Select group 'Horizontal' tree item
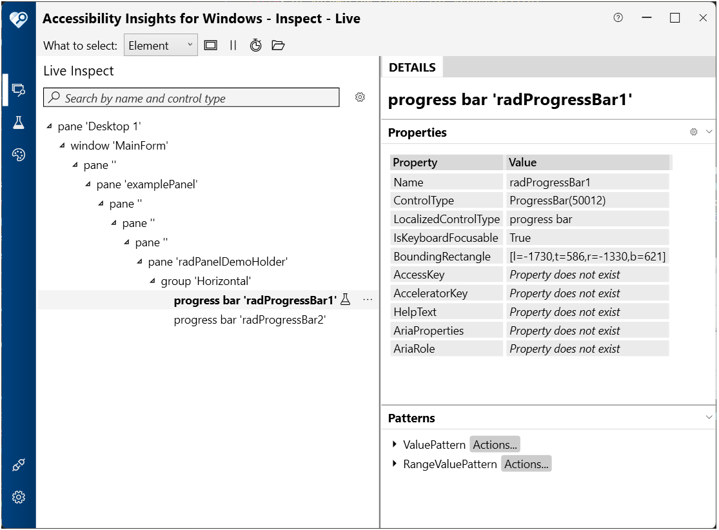 pyautogui.click(x=206, y=281)
